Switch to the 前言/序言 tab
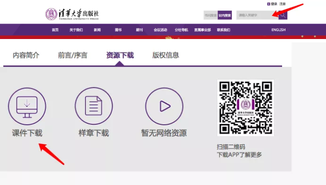Screen dimensions: 326x185 point(72,55)
